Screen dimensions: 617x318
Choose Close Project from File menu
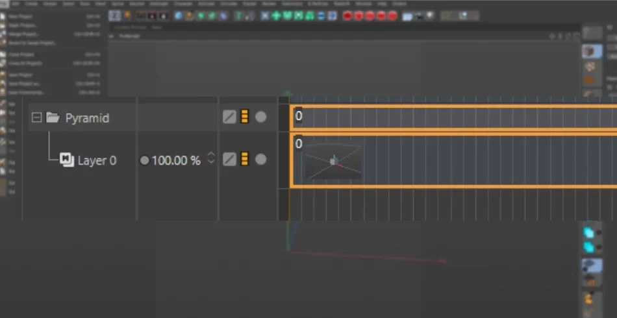(x=21, y=55)
